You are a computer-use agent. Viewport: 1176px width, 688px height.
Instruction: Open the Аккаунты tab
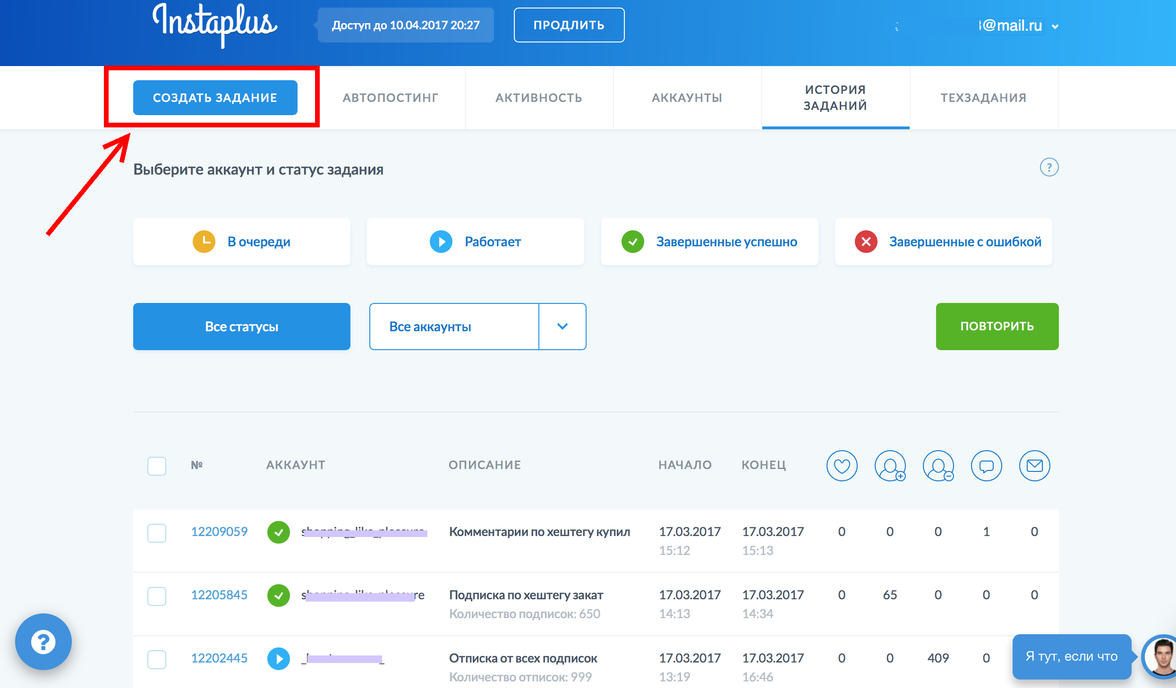(x=687, y=98)
